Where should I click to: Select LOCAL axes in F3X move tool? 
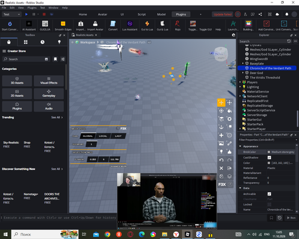coord(103,136)
